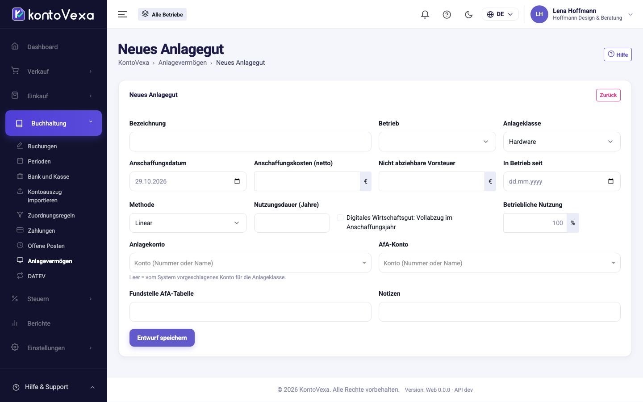Click the Zurück button
The image size is (643, 402).
coord(608,95)
